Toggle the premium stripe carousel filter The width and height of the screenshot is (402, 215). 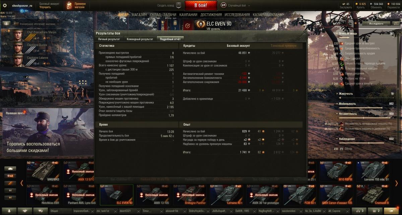tap(10, 183)
